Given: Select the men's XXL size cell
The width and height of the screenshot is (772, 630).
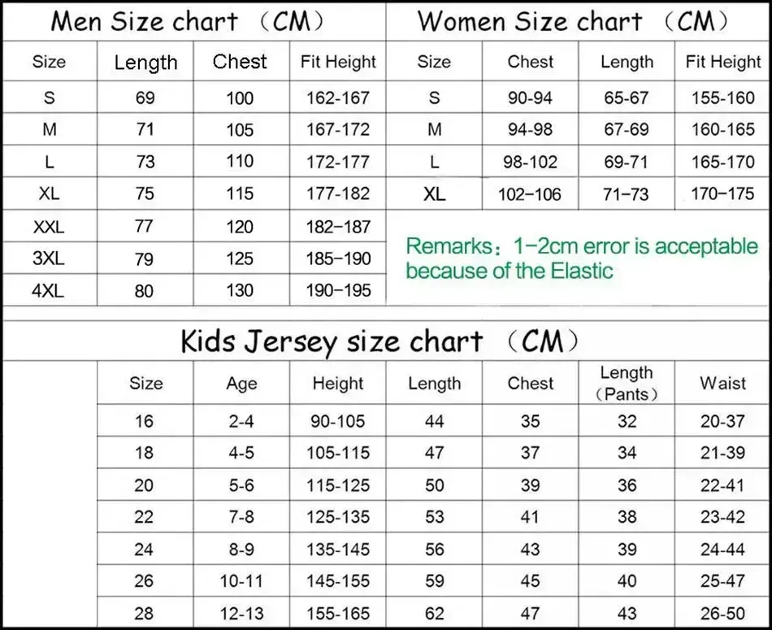Looking at the screenshot, I should (49, 227).
